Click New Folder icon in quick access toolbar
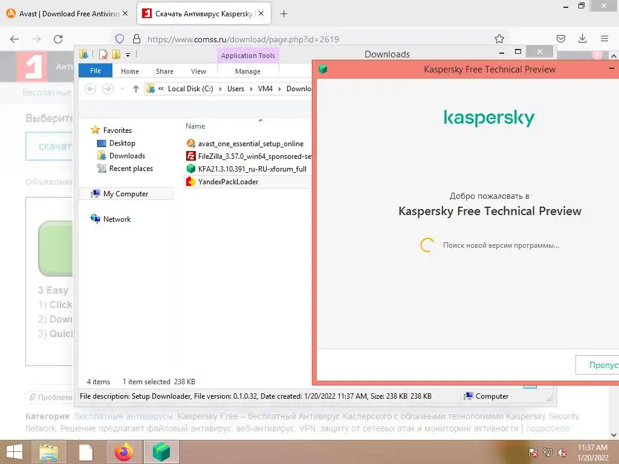This screenshot has height=464, width=619. click(x=116, y=54)
